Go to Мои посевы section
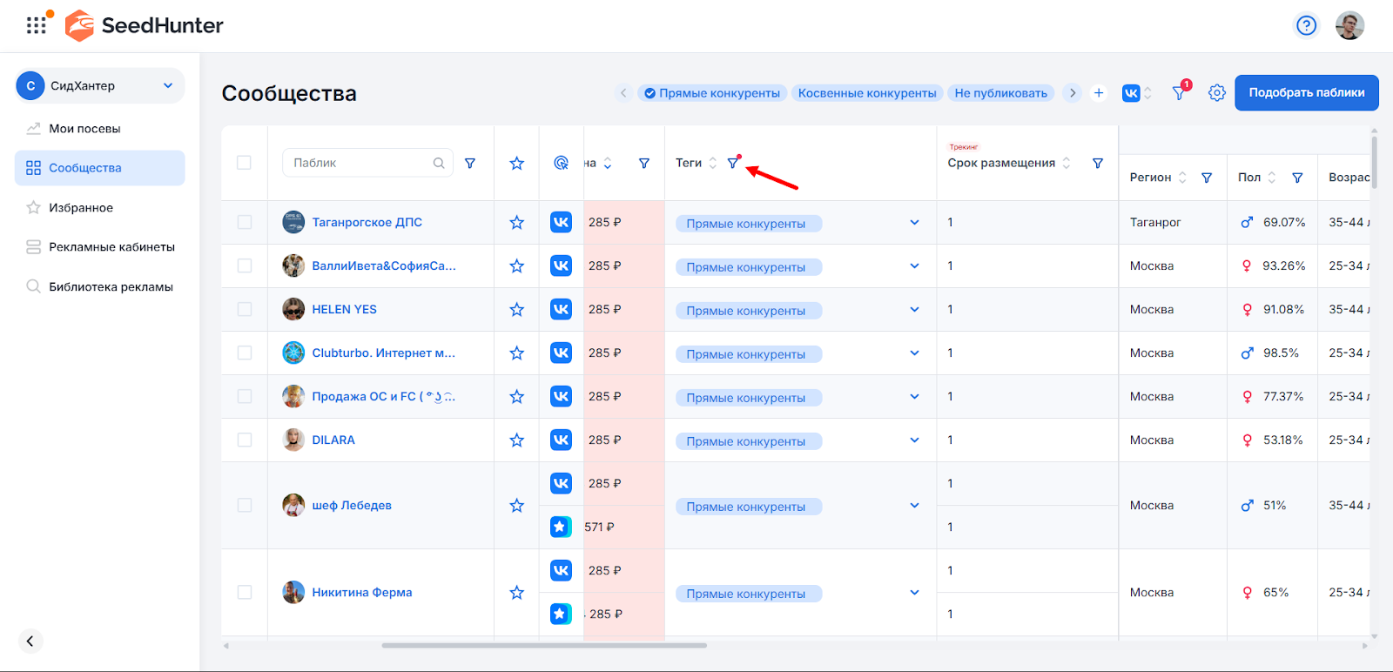This screenshot has width=1393, height=672. click(x=84, y=129)
